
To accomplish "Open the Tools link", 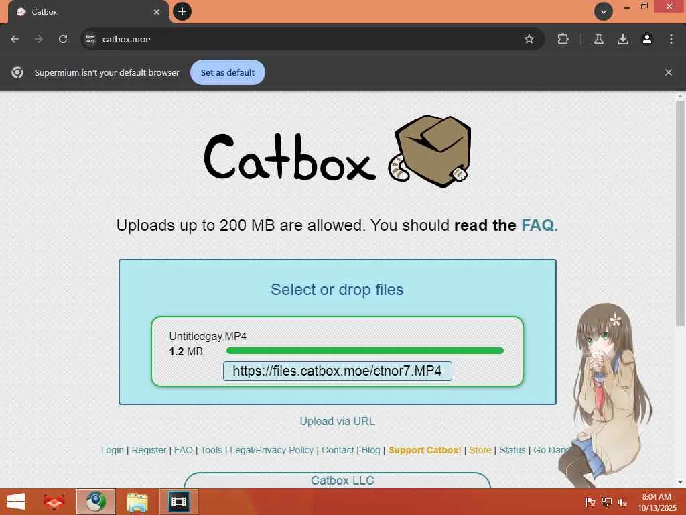I will 211,450.
